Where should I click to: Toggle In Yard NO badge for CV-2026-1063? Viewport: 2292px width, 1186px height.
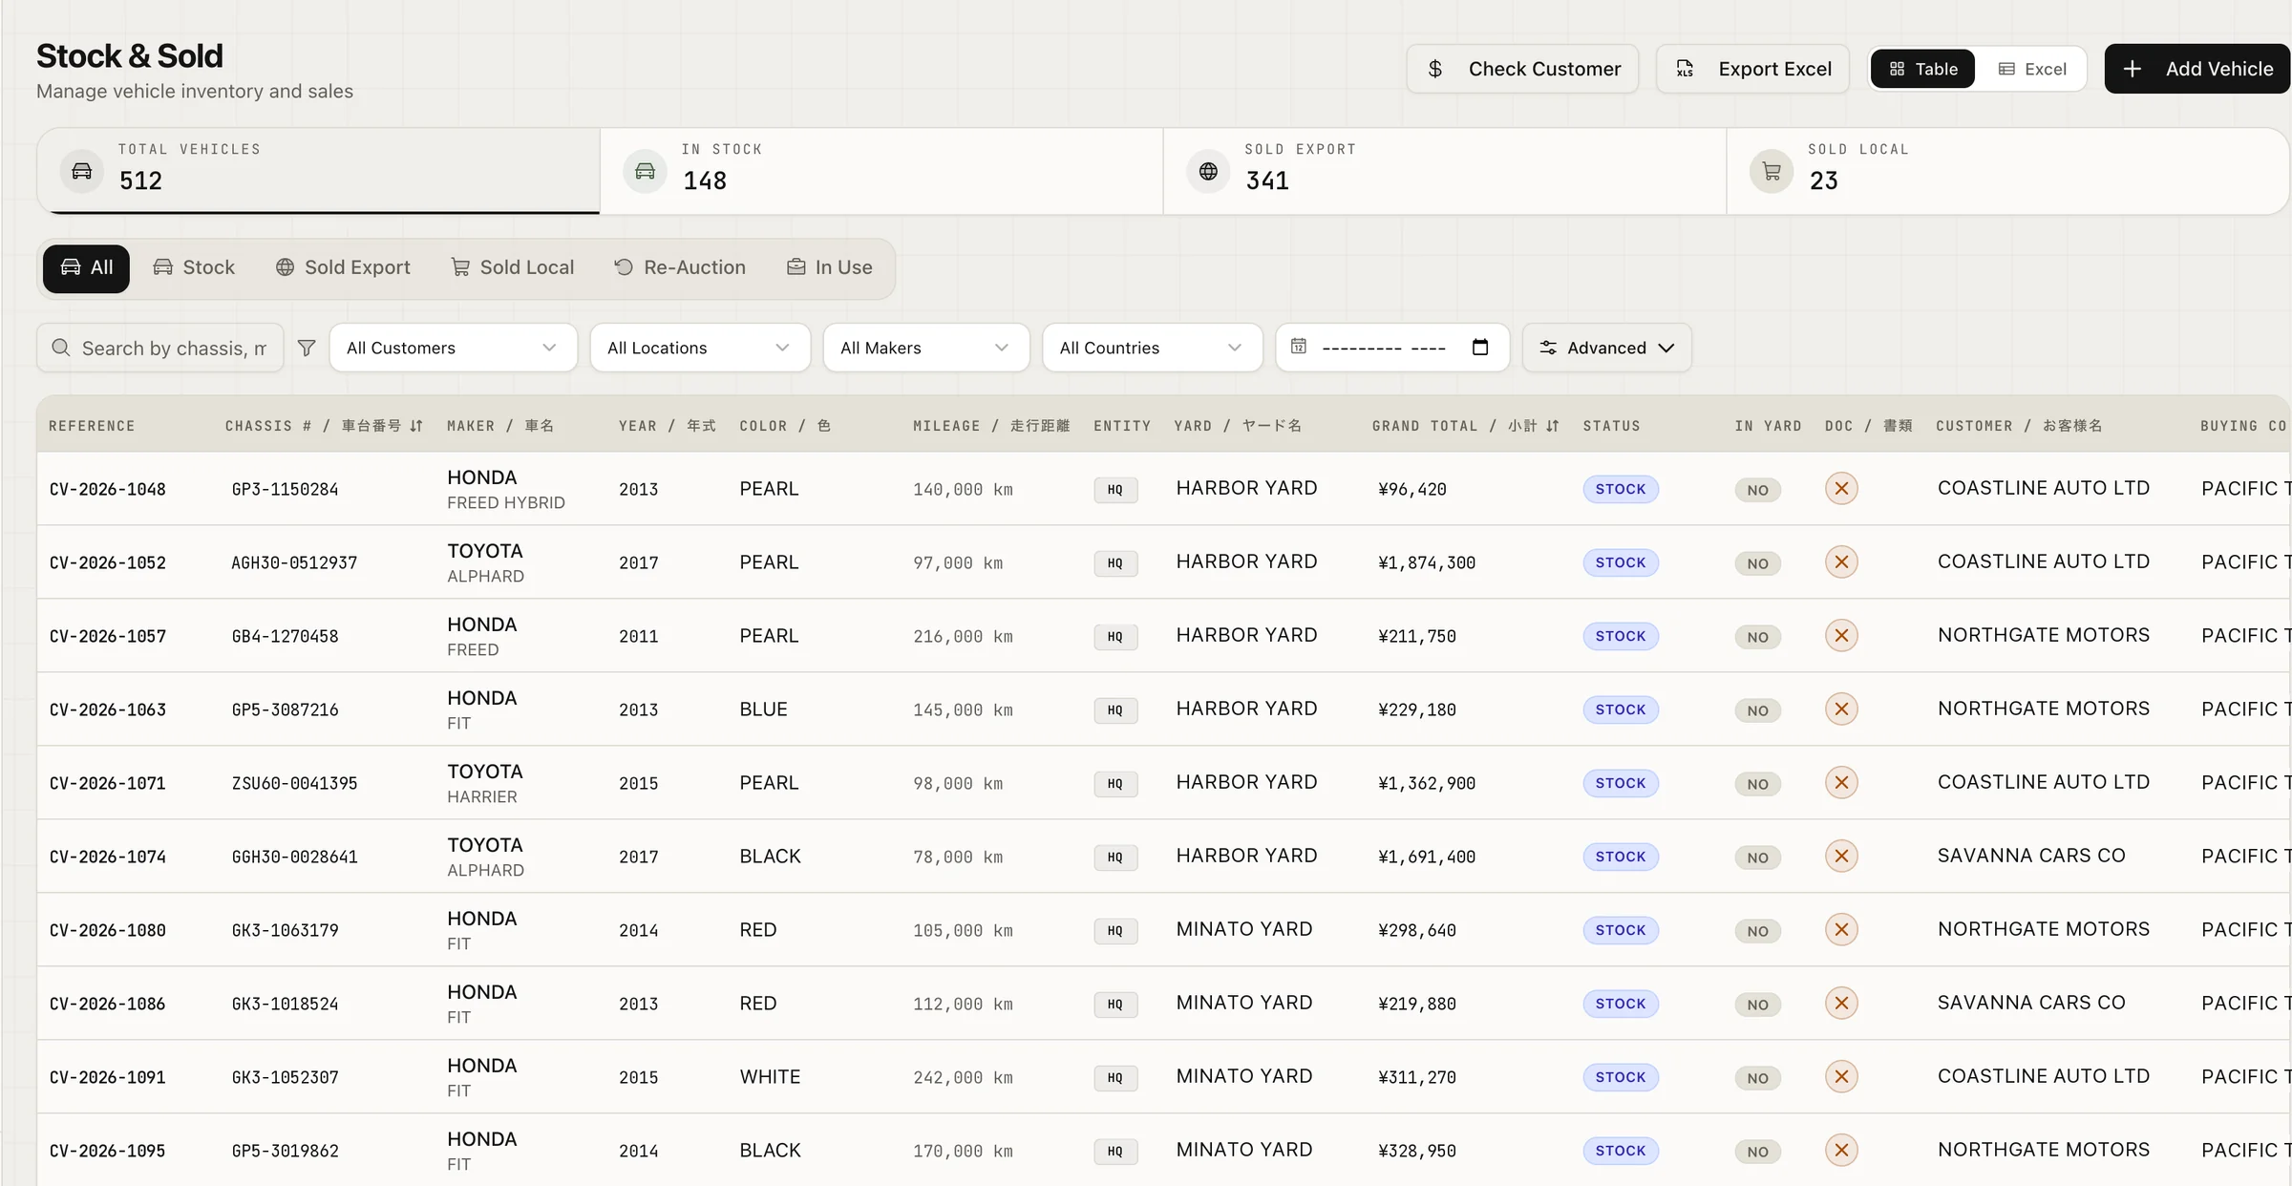[1758, 710]
